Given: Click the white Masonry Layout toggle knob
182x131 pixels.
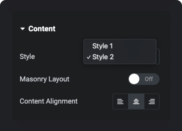Looking at the screenshot, I should (134, 79).
